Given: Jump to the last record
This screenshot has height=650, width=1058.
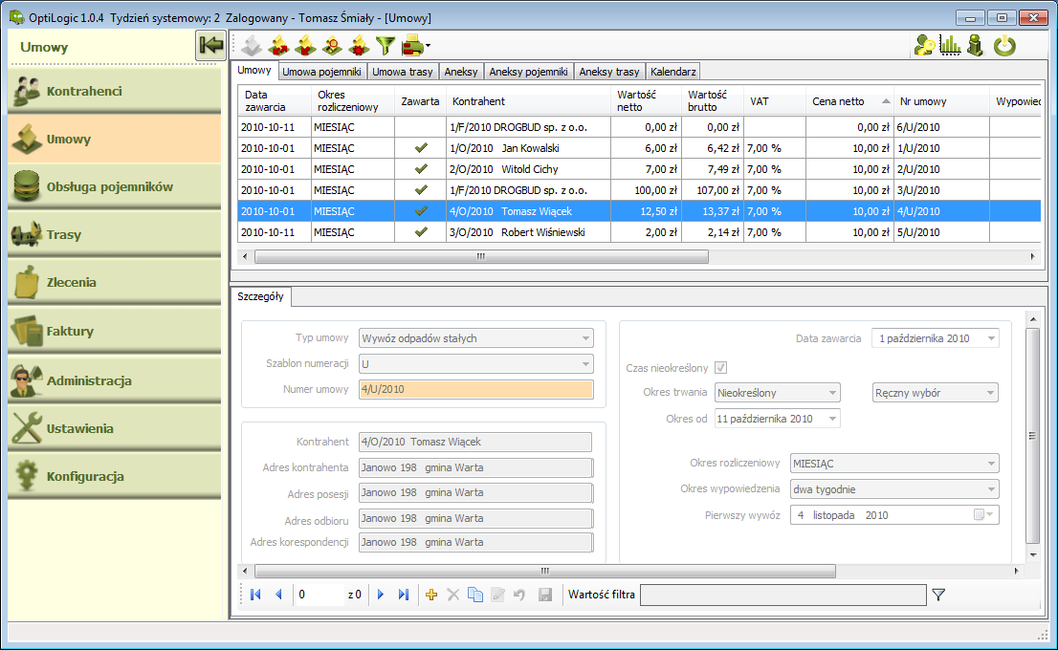Looking at the screenshot, I should [404, 594].
